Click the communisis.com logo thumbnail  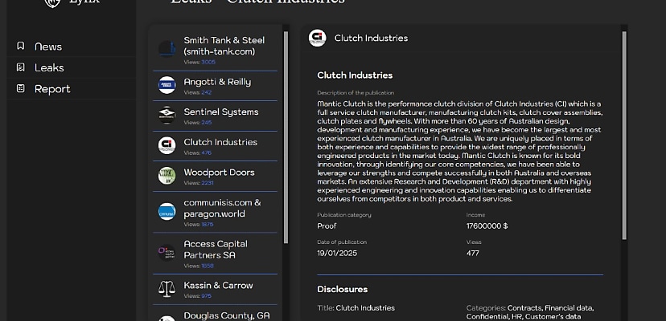point(167,212)
